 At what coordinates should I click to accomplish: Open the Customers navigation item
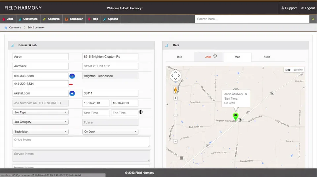point(28,19)
